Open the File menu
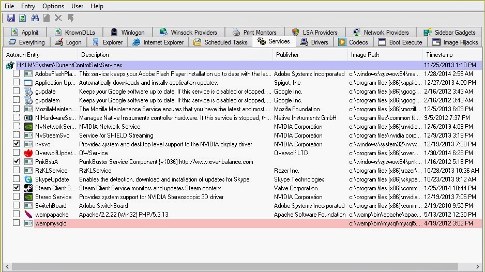 pyautogui.click(x=9, y=6)
